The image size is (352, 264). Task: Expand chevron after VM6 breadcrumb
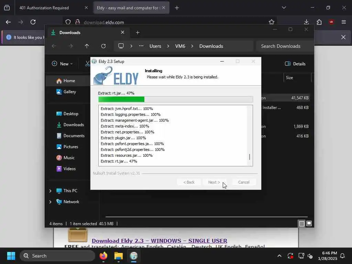click(192, 46)
